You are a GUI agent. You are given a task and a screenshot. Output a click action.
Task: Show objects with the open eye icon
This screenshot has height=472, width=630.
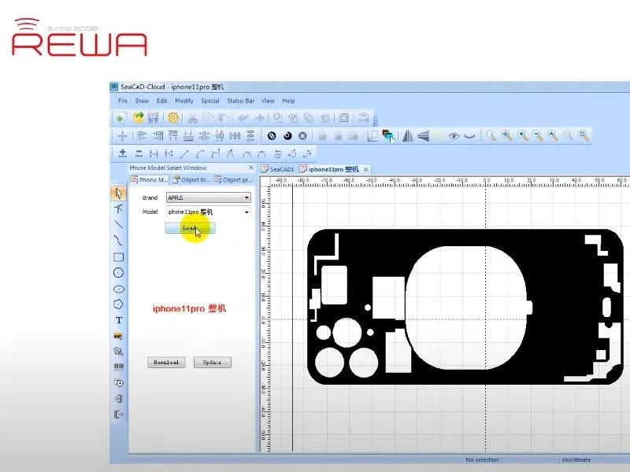click(x=454, y=135)
